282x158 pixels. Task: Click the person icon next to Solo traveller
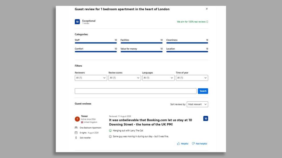76,138
